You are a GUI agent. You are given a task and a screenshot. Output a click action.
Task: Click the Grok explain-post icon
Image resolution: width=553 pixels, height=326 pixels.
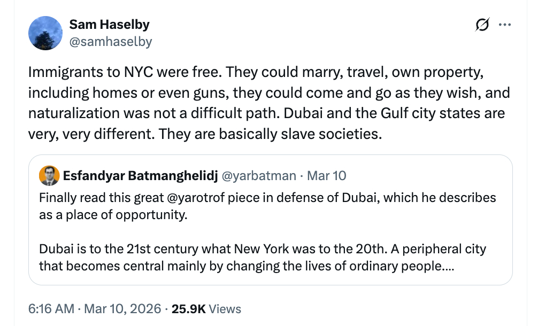[x=482, y=25]
